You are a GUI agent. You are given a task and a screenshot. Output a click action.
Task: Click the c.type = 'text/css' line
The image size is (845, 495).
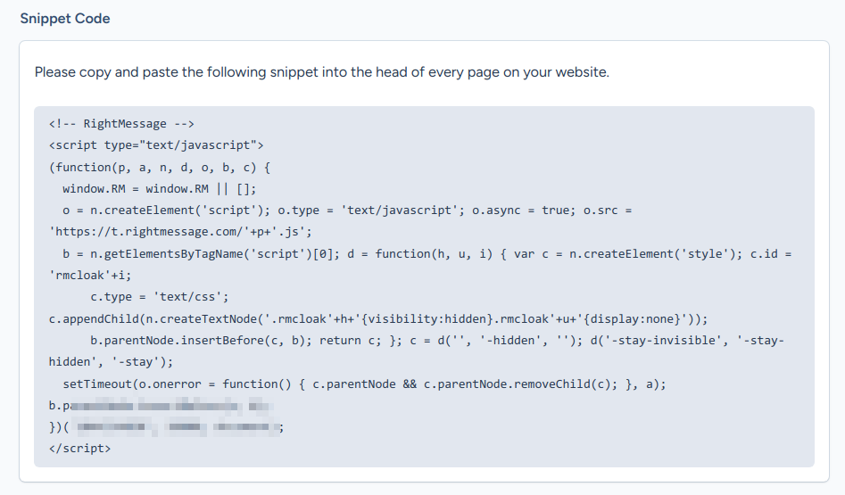click(x=160, y=297)
